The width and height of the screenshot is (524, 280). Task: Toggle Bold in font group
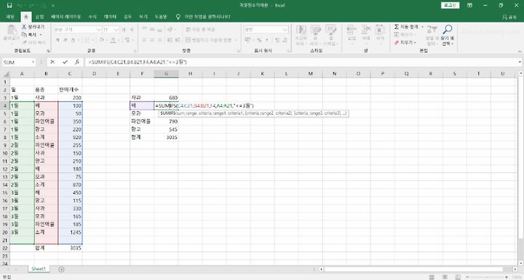(57, 40)
